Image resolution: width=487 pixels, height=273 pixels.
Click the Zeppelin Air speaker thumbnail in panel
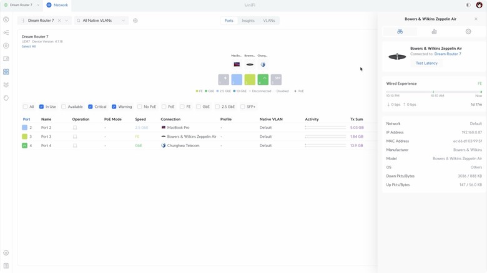point(397,57)
